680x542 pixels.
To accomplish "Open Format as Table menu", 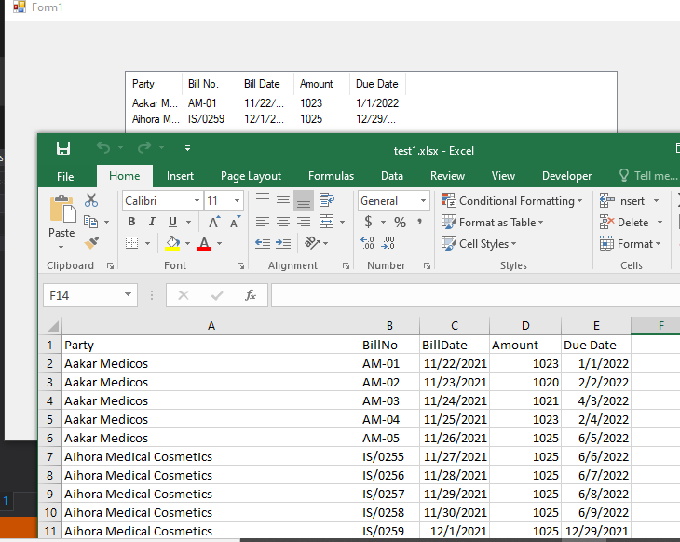I will tap(492, 222).
